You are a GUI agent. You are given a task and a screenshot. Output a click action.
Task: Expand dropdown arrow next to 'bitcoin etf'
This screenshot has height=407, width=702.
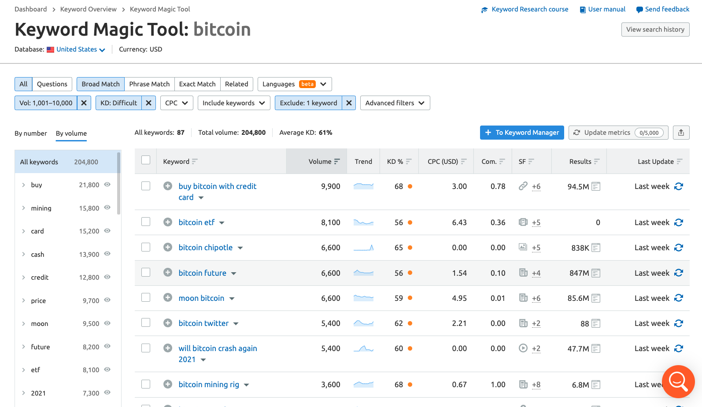tap(222, 223)
